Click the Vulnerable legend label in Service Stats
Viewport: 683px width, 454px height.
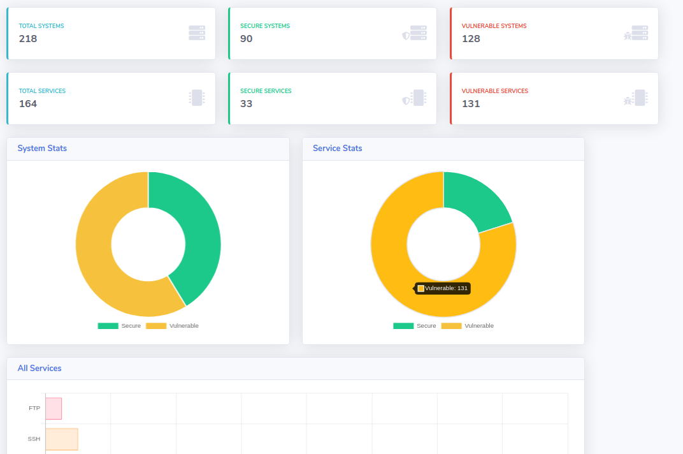479,326
